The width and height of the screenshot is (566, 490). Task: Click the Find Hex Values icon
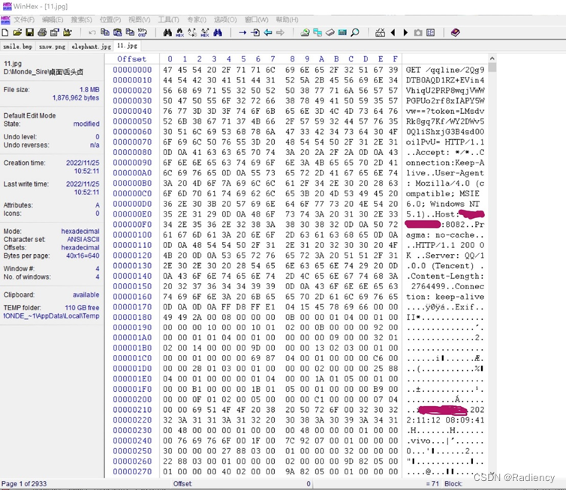(179, 33)
